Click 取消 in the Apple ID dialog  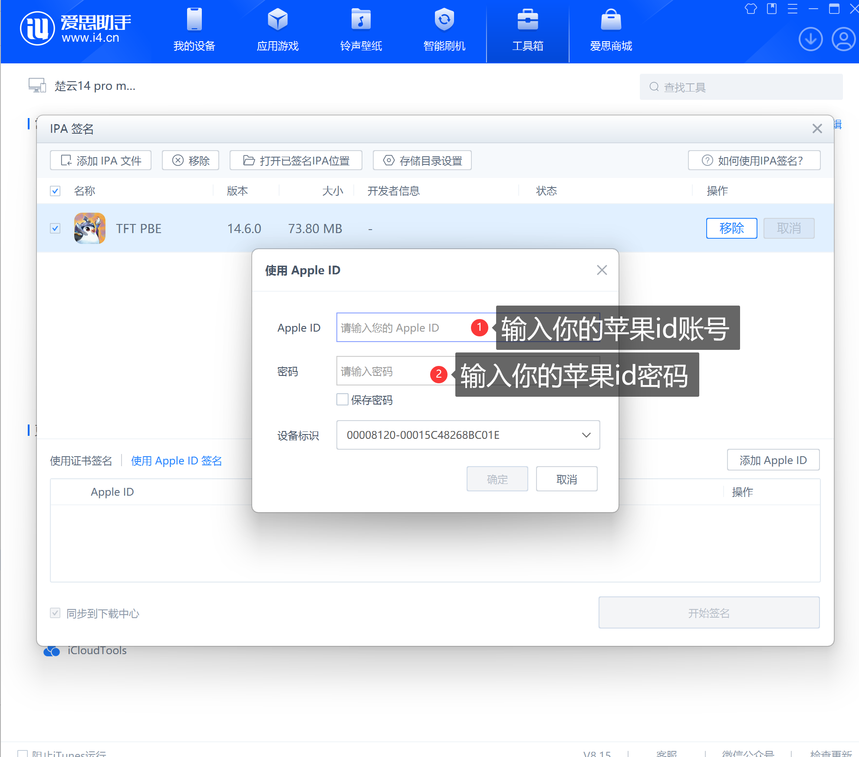point(566,479)
